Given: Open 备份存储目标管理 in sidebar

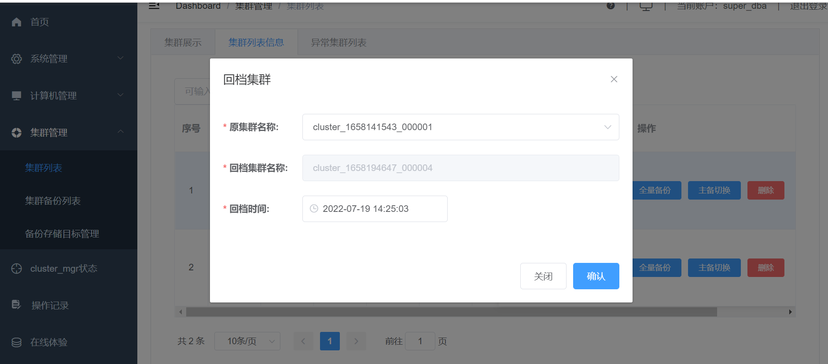Looking at the screenshot, I should [62, 234].
